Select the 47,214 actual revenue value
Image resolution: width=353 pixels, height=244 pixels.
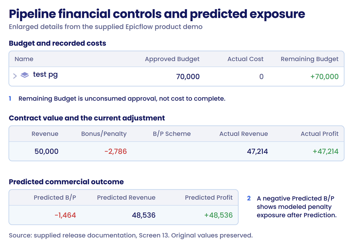tap(257, 152)
